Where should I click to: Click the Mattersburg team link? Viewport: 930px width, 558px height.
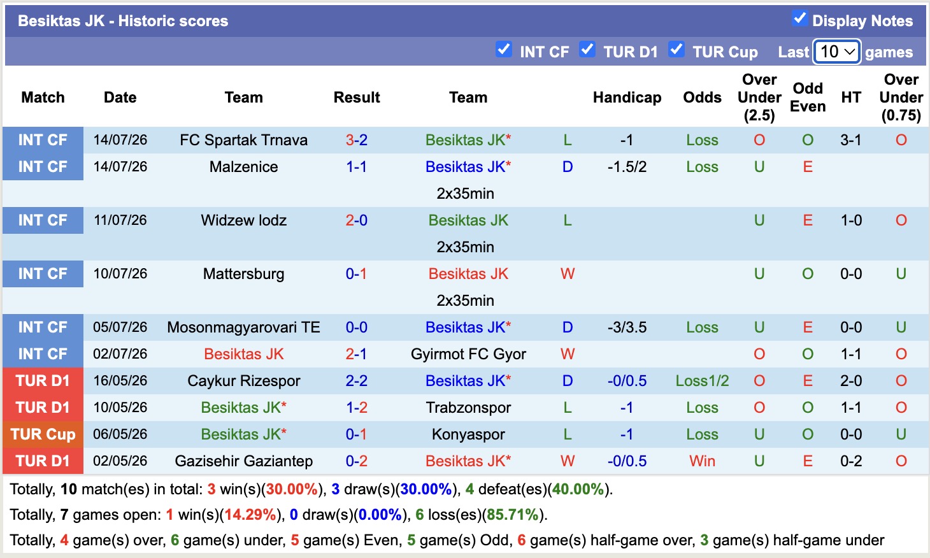243,274
